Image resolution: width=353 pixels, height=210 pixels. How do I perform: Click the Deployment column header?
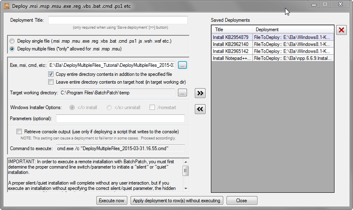293,30
